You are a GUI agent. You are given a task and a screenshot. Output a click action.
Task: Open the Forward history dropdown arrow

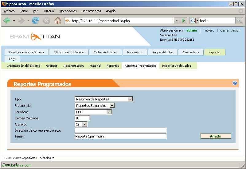tap(28, 21)
